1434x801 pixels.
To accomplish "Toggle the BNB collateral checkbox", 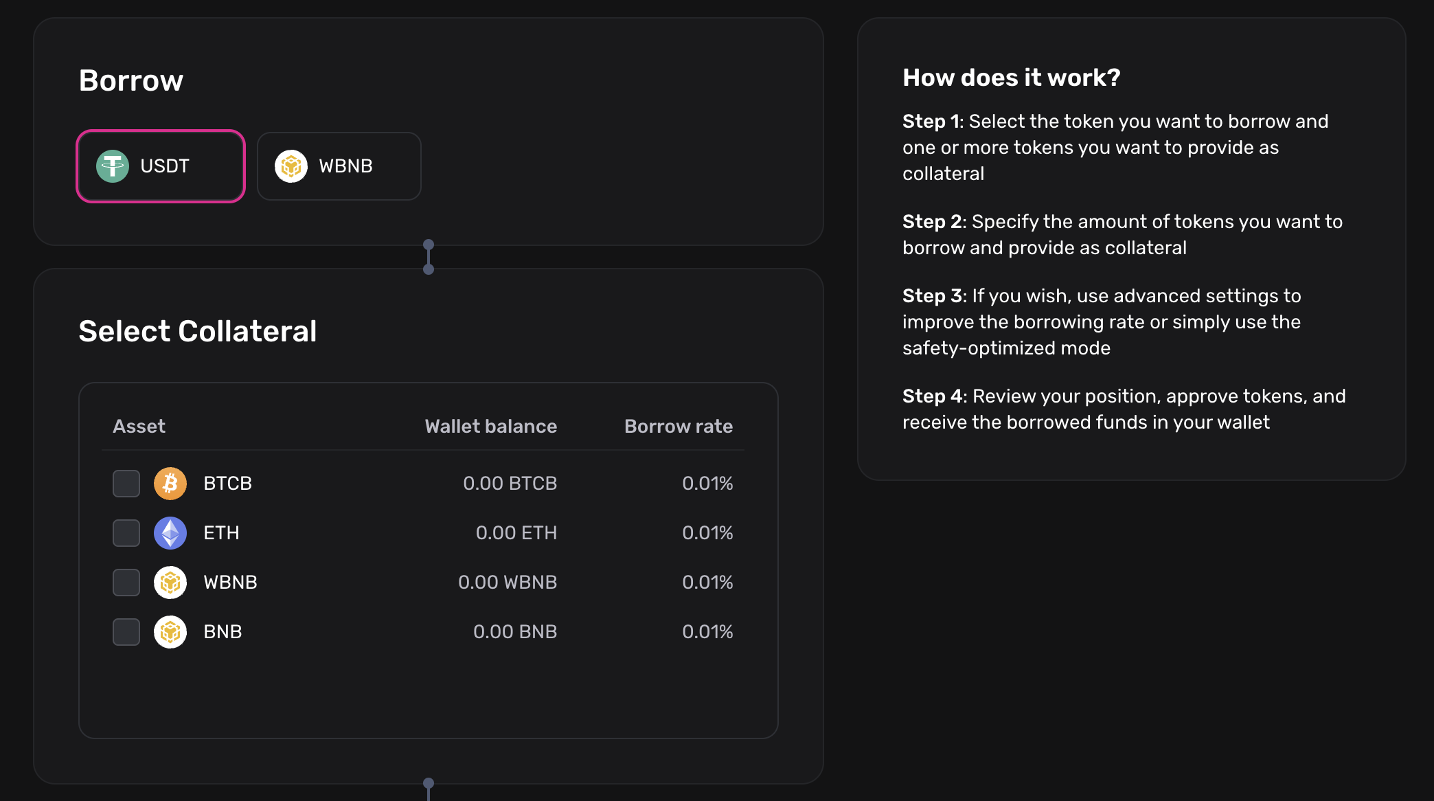I will 126,631.
